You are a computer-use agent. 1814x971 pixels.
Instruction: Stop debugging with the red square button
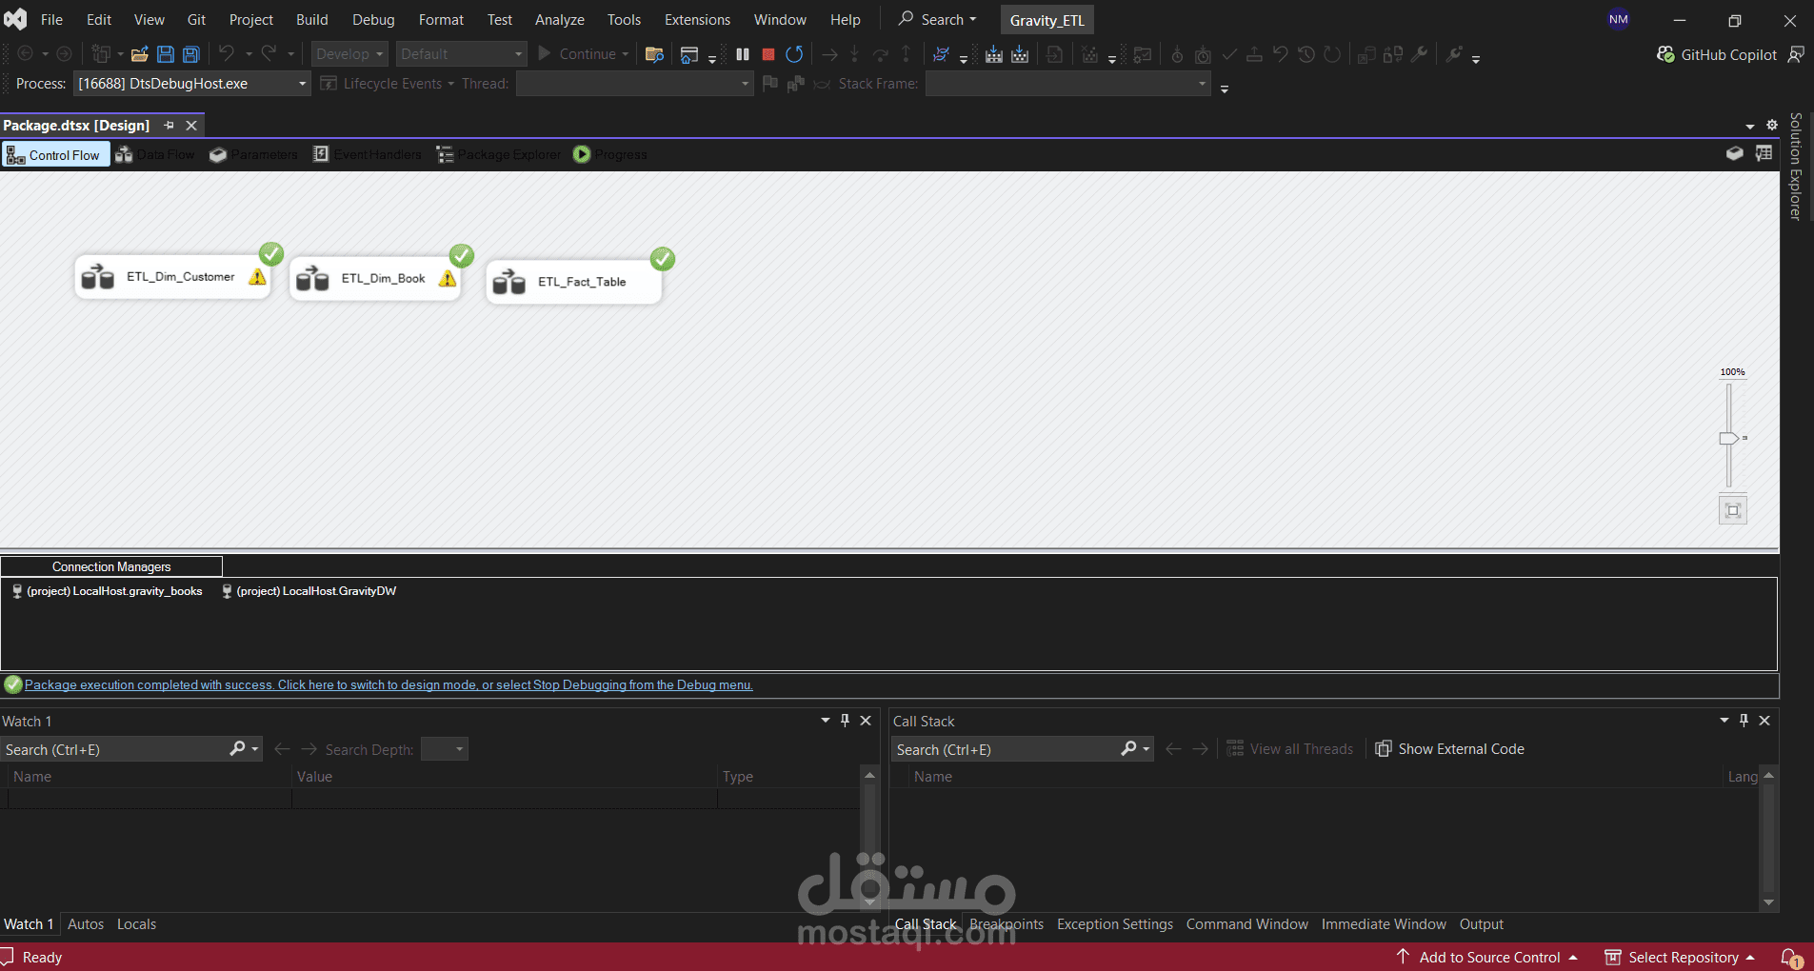(x=768, y=54)
